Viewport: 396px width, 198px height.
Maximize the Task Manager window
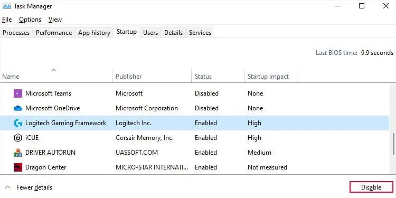point(362,6)
